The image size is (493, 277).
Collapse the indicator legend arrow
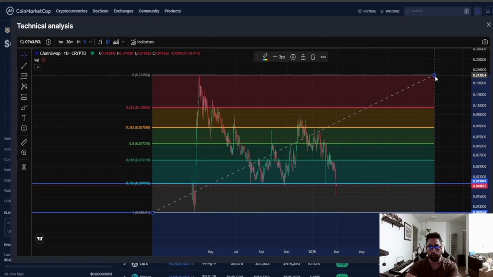tap(38, 67)
